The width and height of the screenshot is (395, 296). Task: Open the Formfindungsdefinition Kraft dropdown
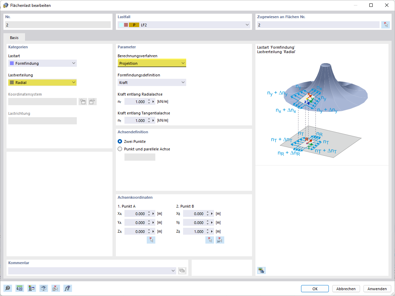pos(152,82)
